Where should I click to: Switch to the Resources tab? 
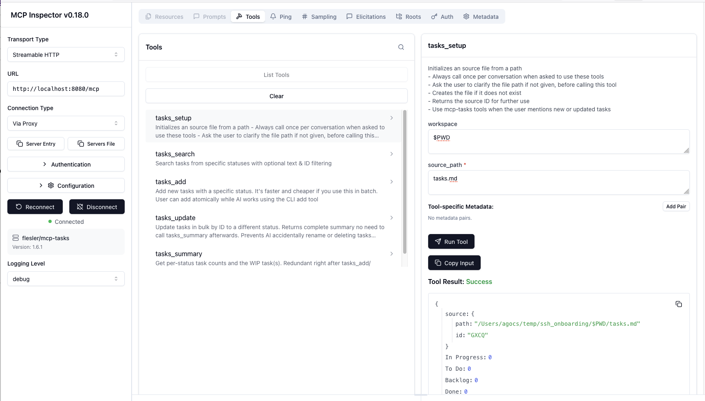tap(164, 16)
